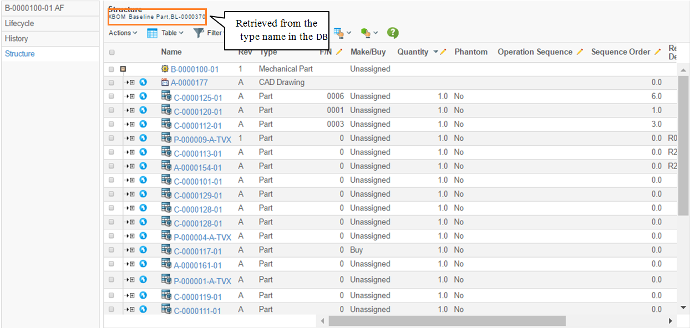
Task: Click the pencil edit icon on Quantity column
Action: coord(443,52)
